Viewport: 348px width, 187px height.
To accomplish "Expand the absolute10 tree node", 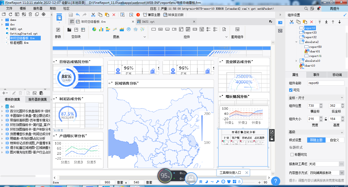I will 296,61.
